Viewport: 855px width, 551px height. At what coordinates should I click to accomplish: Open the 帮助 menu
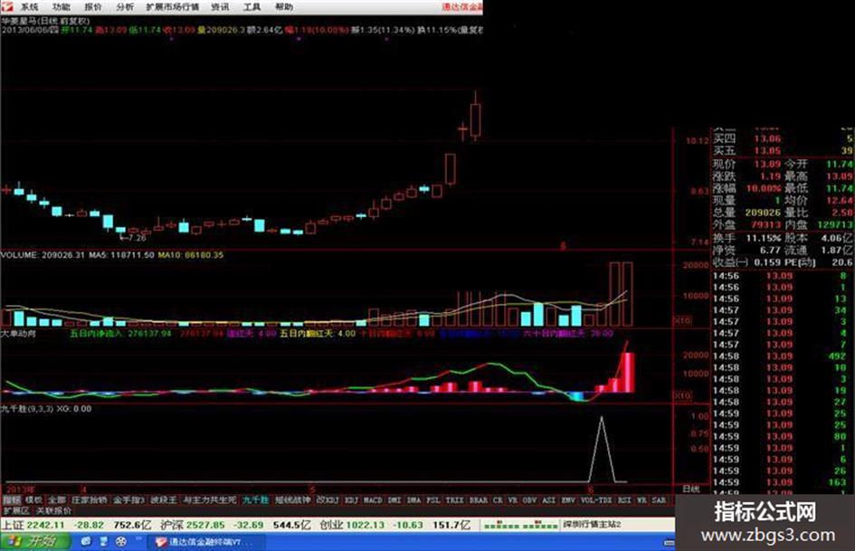coord(283,7)
